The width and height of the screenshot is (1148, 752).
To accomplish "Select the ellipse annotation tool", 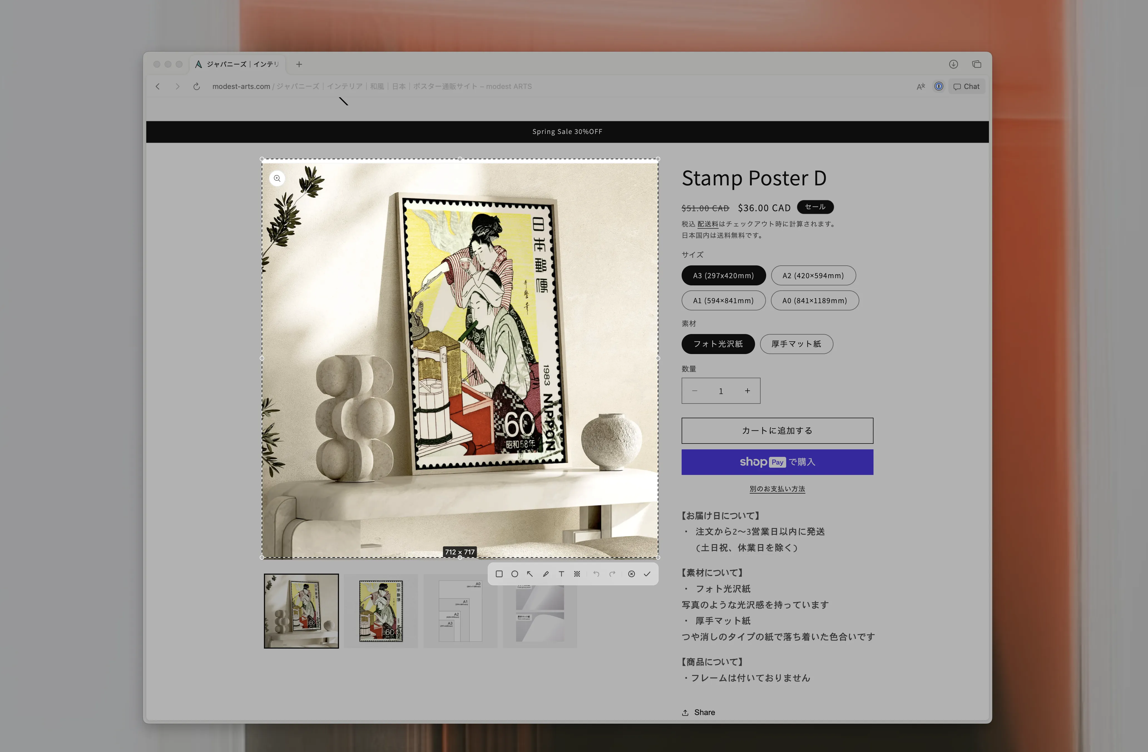I will coord(515,574).
